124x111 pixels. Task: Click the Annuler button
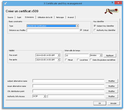[113, 103]
